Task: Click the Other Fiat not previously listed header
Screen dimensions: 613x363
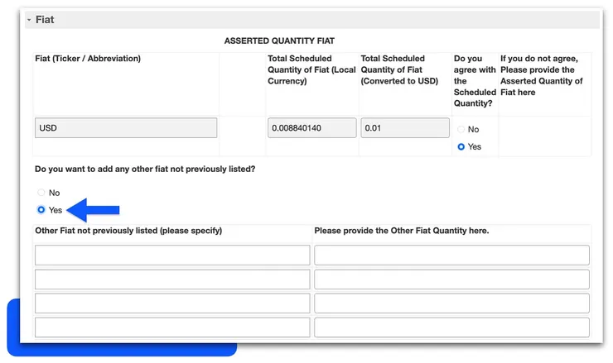Action: [128, 231]
